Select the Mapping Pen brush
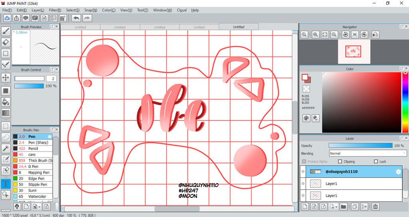 tap(33, 172)
